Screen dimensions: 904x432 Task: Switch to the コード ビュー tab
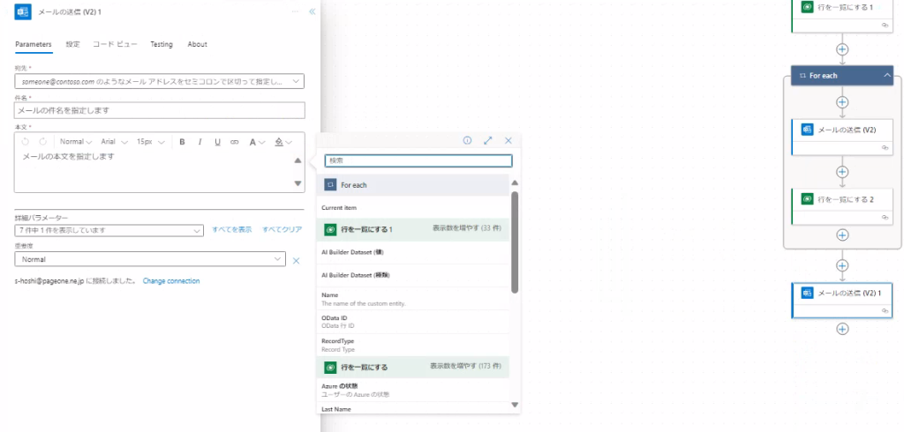click(x=115, y=44)
